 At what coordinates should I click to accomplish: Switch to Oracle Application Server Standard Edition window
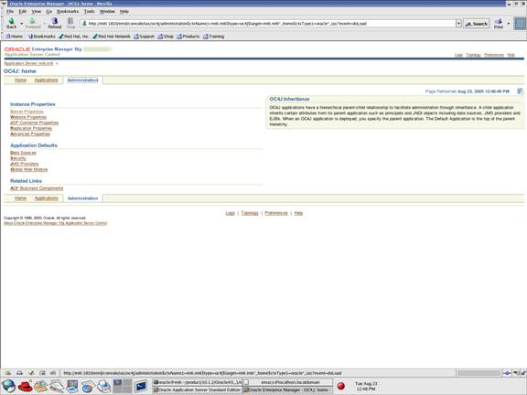coord(197,390)
